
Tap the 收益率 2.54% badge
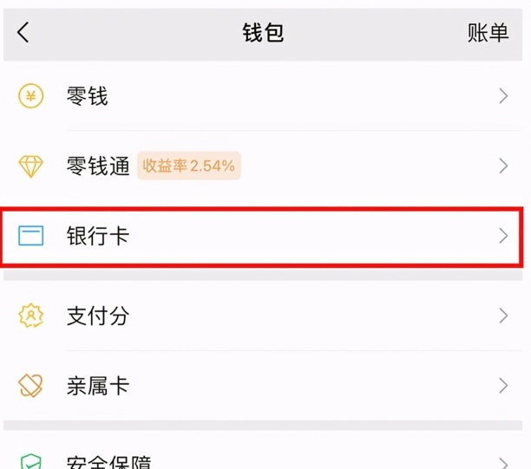pos(188,166)
